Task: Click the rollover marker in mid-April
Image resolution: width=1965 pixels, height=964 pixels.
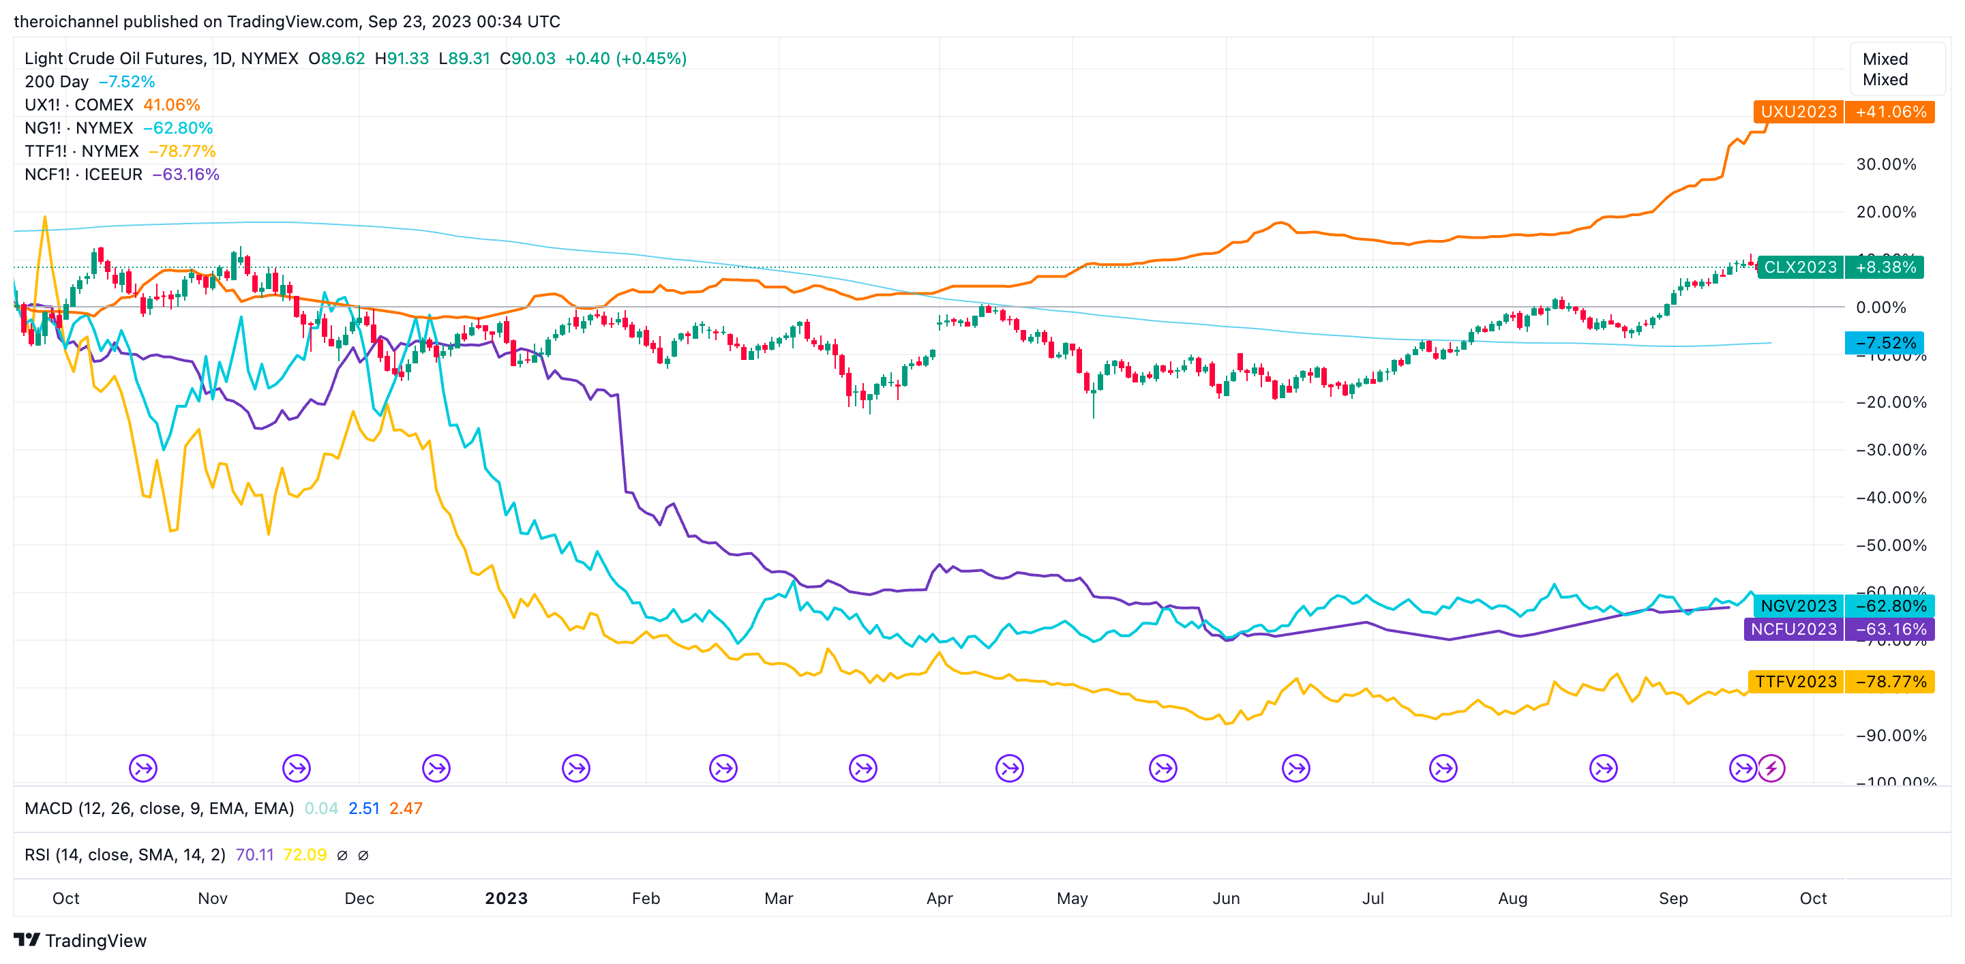Action: click(1010, 768)
